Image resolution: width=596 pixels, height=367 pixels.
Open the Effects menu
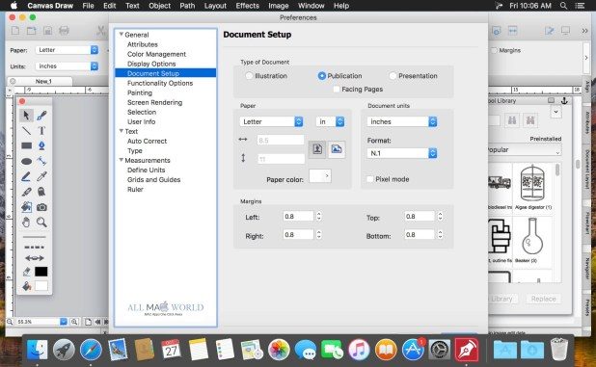tap(248, 6)
